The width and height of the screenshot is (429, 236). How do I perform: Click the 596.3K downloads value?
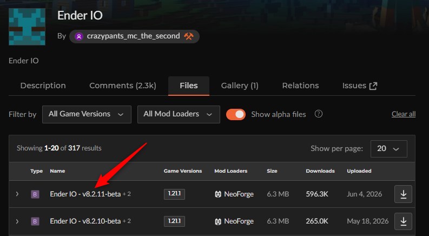click(317, 194)
